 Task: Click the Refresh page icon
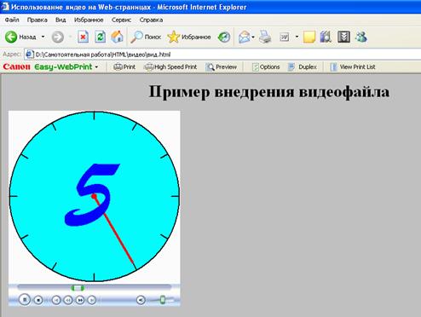click(100, 37)
